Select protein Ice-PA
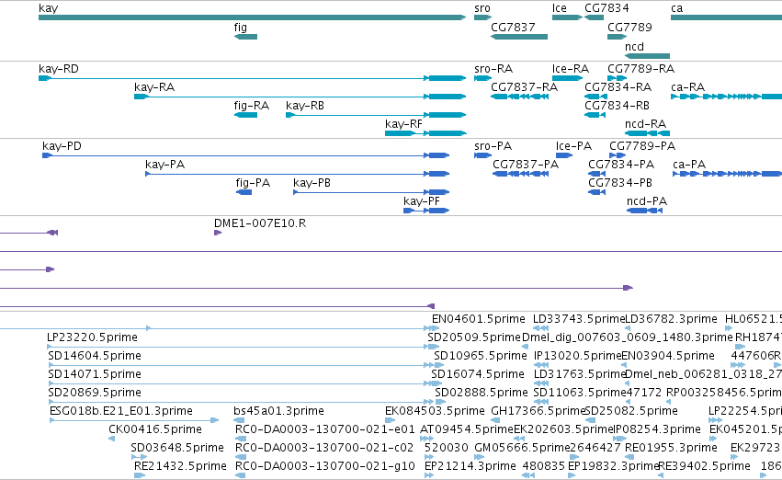782x480 pixels. pyautogui.click(x=564, y=155)
